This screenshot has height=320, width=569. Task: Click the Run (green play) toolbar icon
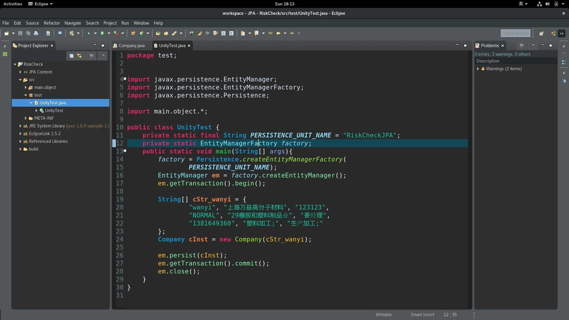coord(102,33)
